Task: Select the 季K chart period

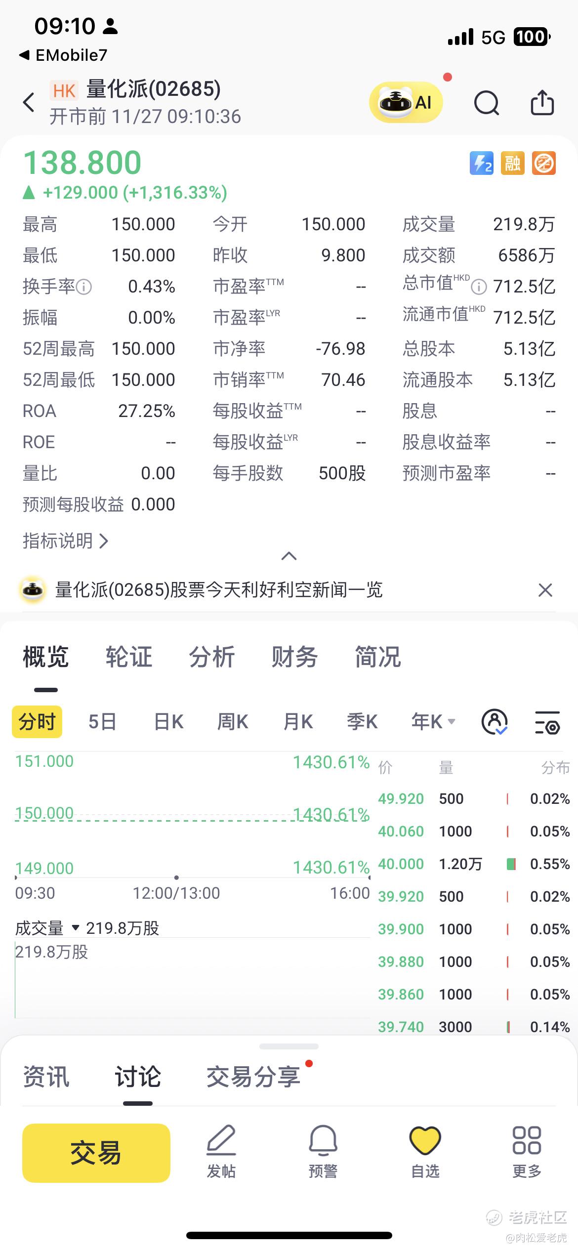Action: pos(362,722)
